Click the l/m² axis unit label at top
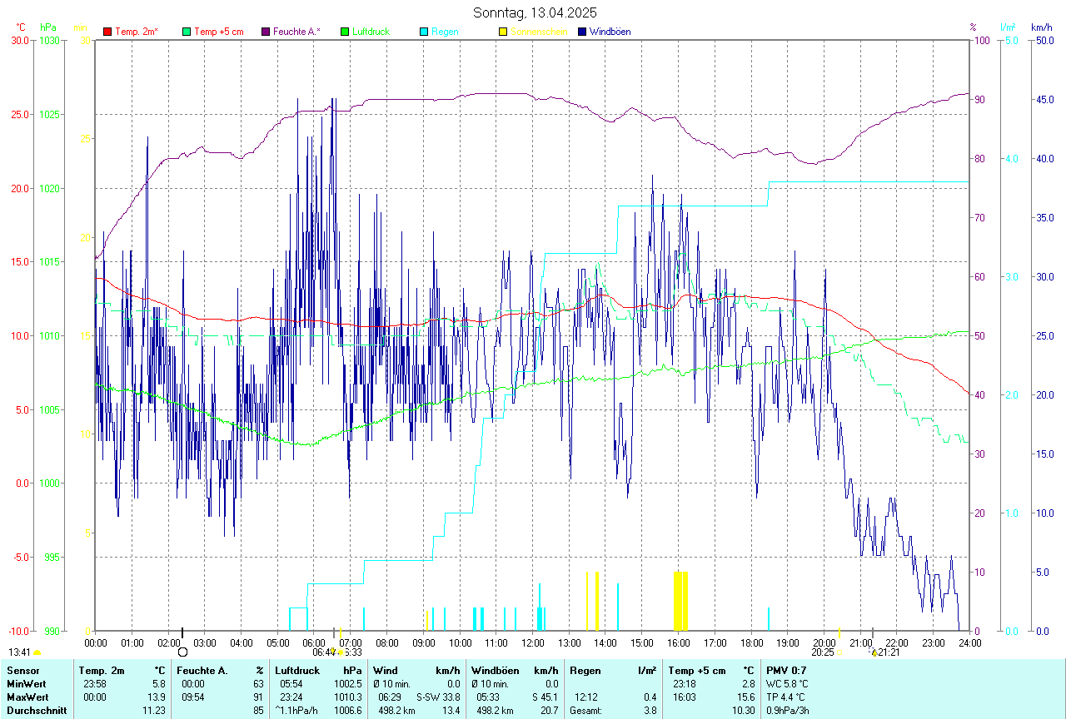The image size is (1066, 719). point(1008,27)
